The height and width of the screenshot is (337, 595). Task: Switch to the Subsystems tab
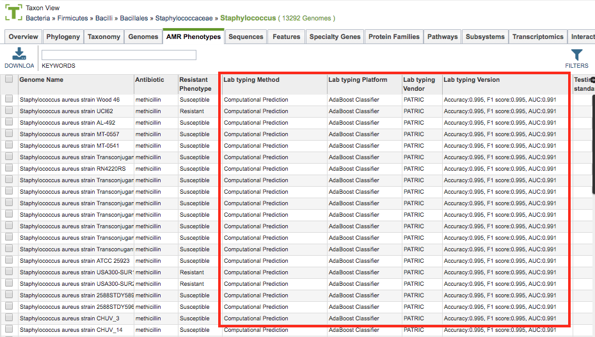(x=485, y=37)
